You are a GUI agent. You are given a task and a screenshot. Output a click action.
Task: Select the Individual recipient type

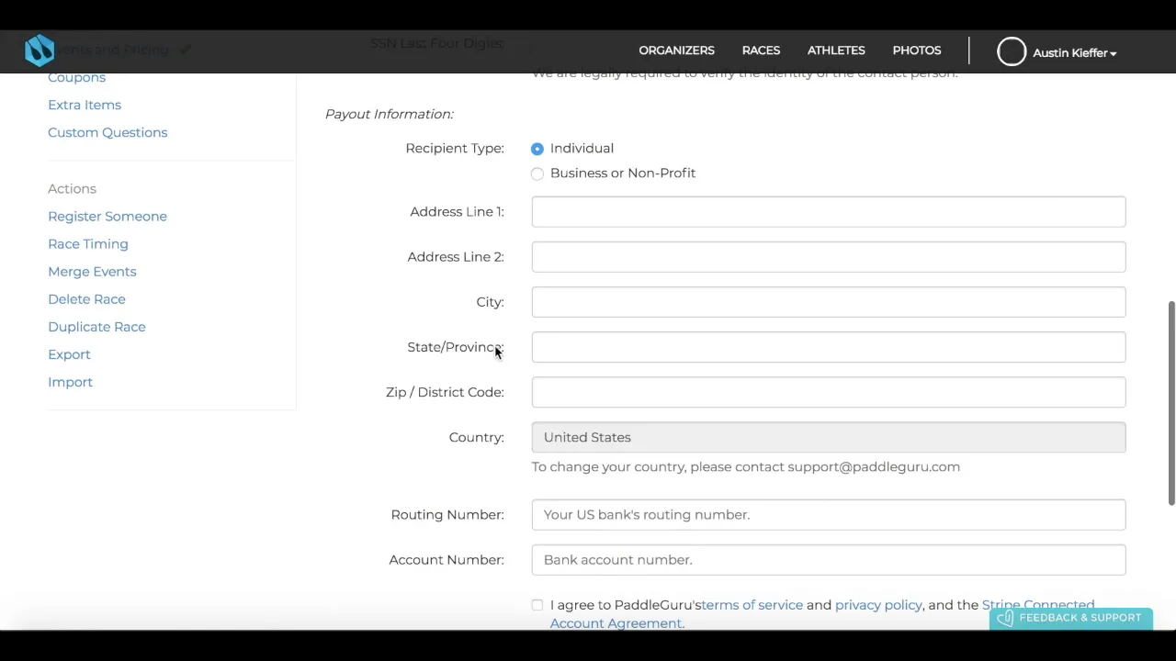coord(537,149)
